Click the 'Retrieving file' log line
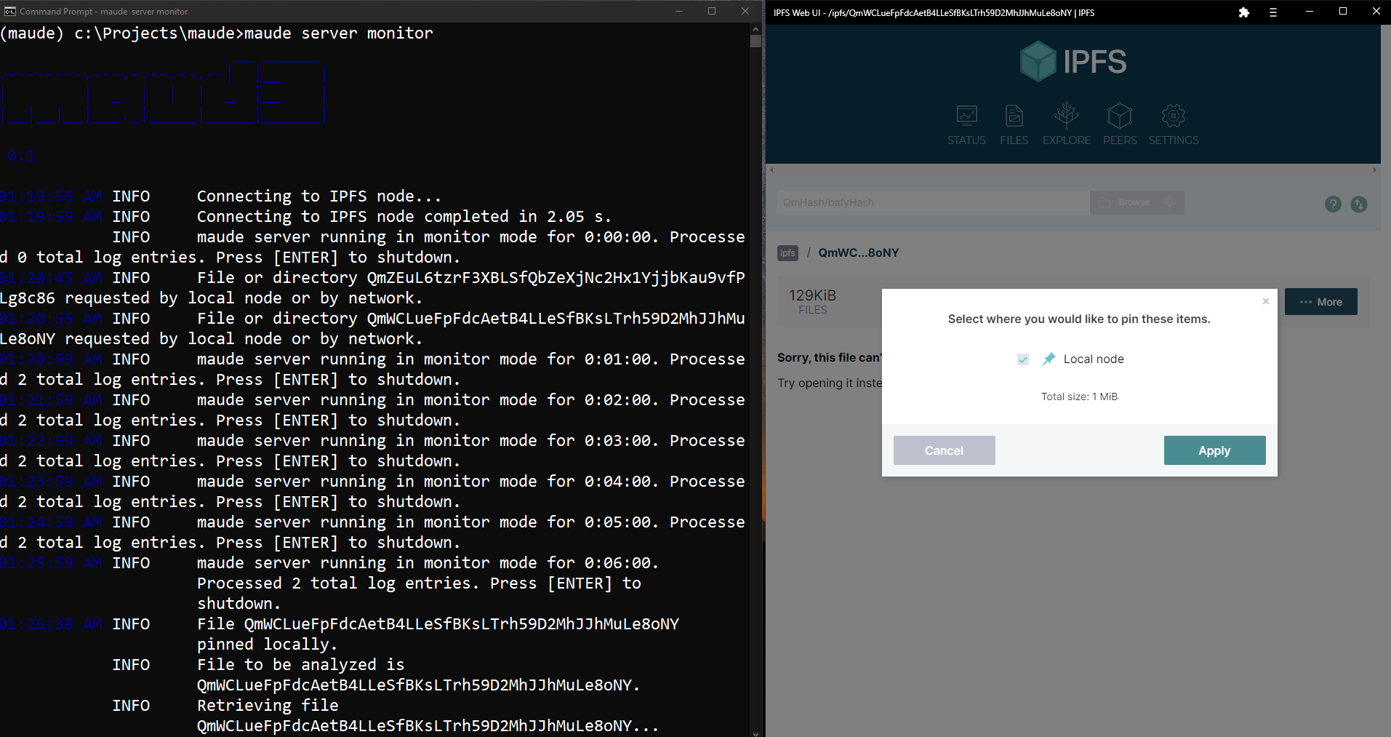Image resolution: width=1391 pixels, height=737 pixels. pos(268,706)
